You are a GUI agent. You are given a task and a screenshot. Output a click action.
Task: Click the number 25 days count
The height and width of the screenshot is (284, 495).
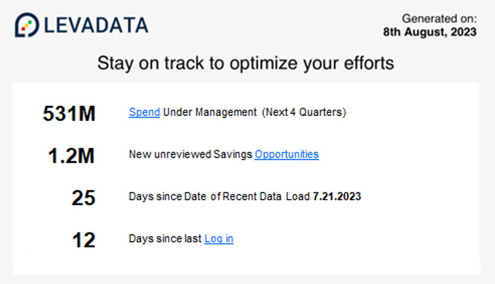83,198
